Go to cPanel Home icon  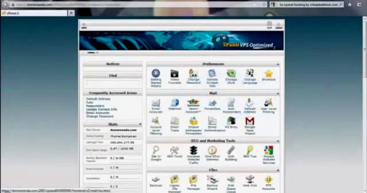coord(84,25)
